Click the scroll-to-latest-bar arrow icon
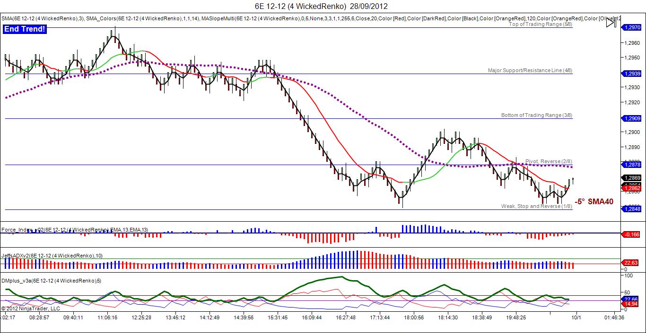This screenshot has width=646, height=333. click(611, 22)
